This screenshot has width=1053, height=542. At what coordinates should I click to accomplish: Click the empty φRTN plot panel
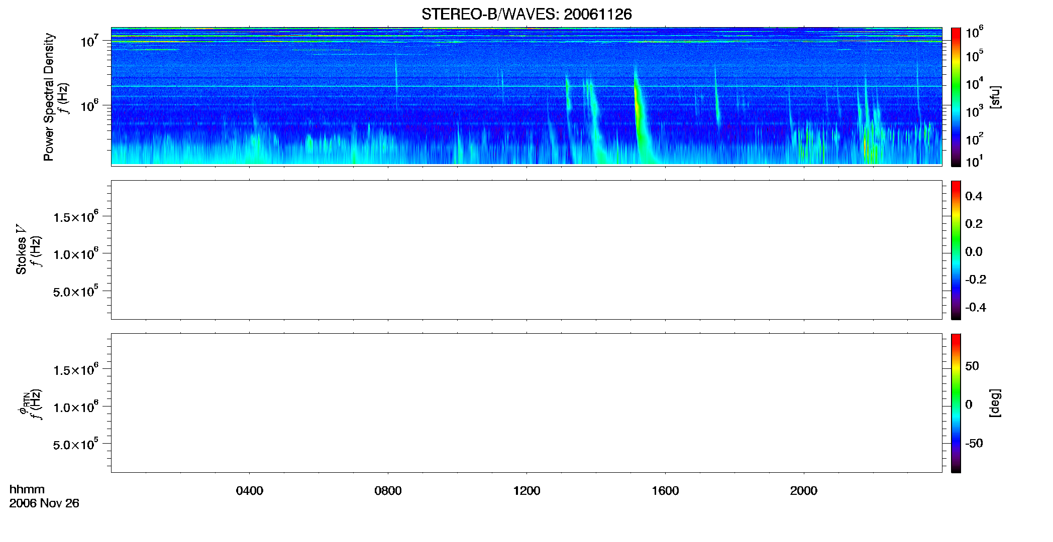[526, 403]
